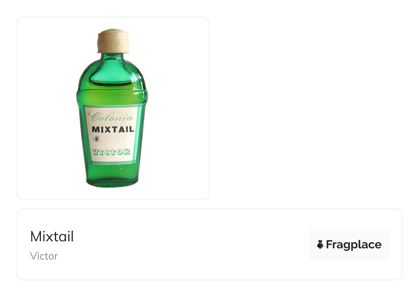Click blank space in Mixtail info card
419x297 pixels.
tap(189, 244)
